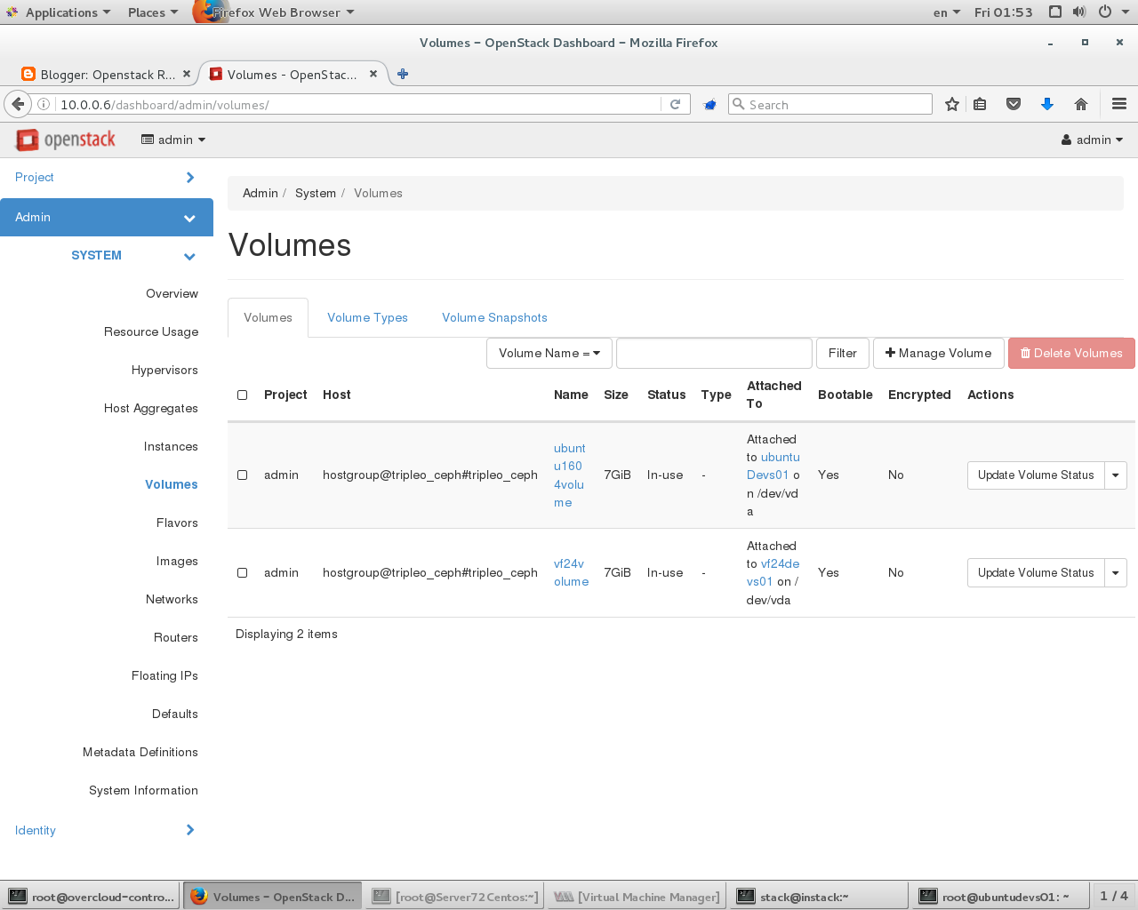The image size is (1138, 910).
Task: Click the Pocket save icon
Action: [1014, 104]
